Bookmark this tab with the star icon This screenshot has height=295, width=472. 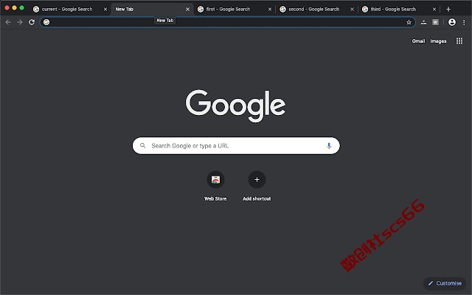pos(409,22)
